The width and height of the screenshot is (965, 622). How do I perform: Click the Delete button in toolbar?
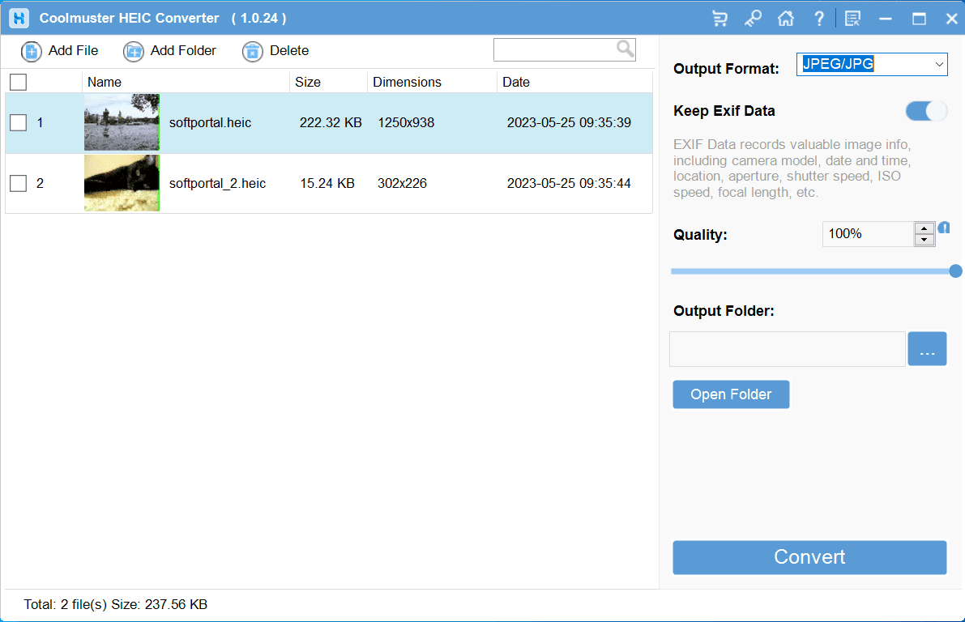pos(275,51)
